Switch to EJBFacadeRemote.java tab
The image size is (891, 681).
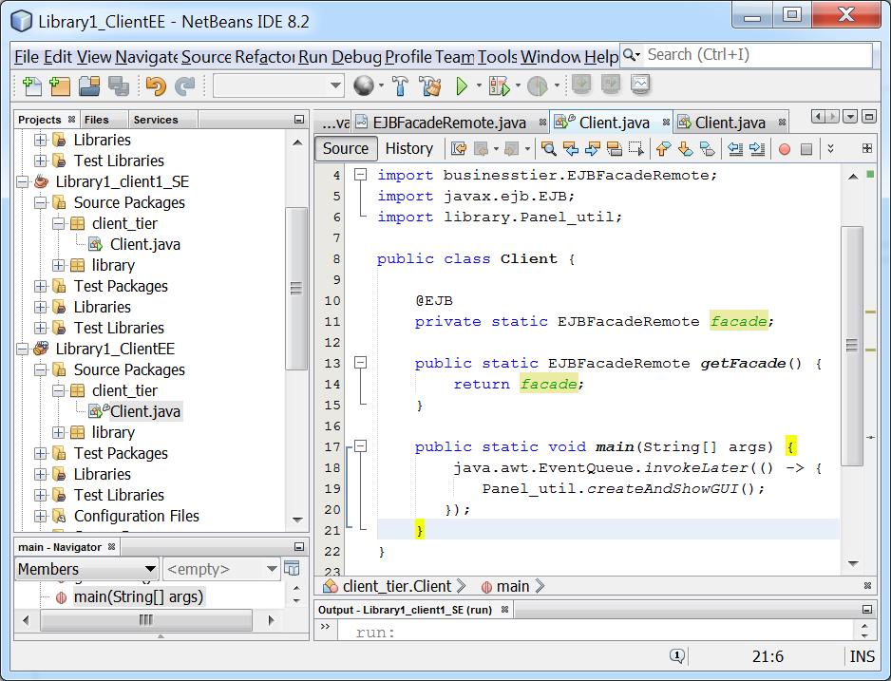449,123
